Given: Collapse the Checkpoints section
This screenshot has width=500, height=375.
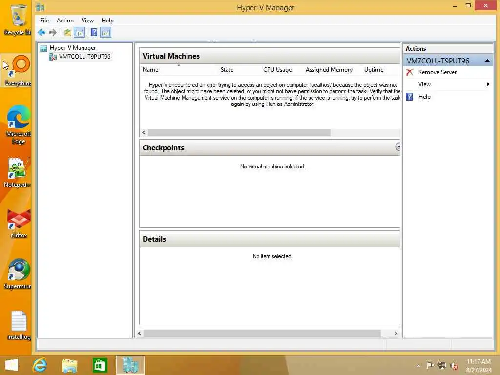Looking at the screenshot, I should click(397, 146).
